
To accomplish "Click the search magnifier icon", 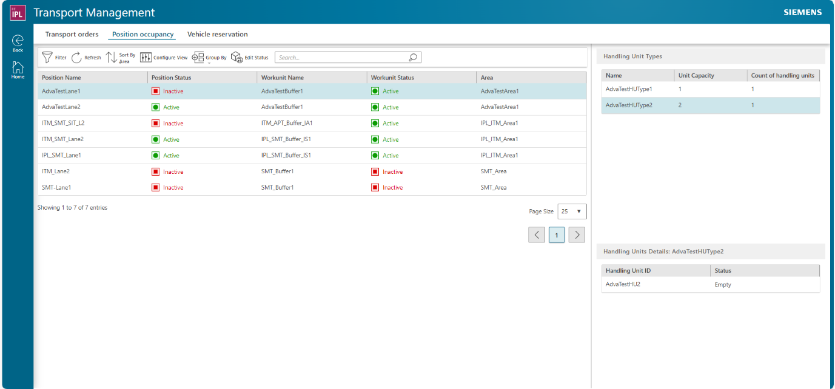I will (413, 57).
